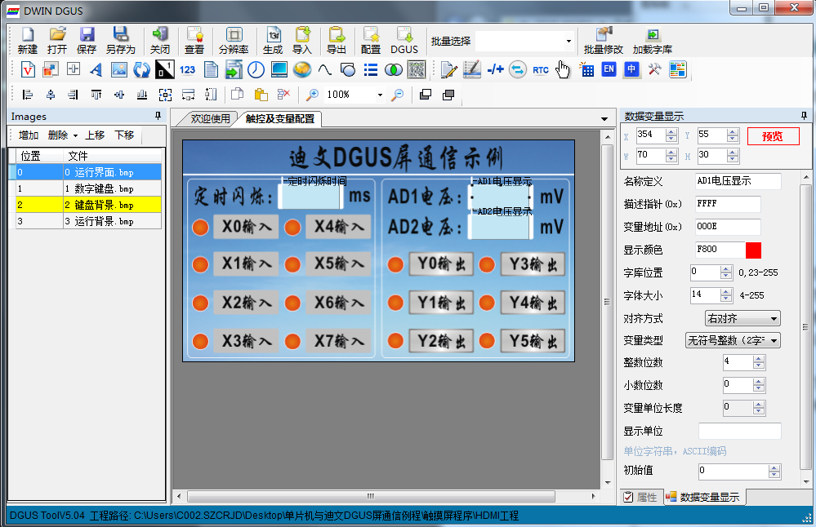Image resolution: width=816 pixels, height=527 pixels.
Task: Select the 运行界面.bmp image row
Action: [x=85, y=172]
